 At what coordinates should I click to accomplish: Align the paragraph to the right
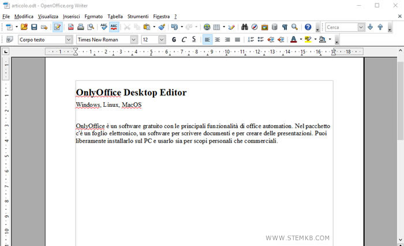pos(227,39)
